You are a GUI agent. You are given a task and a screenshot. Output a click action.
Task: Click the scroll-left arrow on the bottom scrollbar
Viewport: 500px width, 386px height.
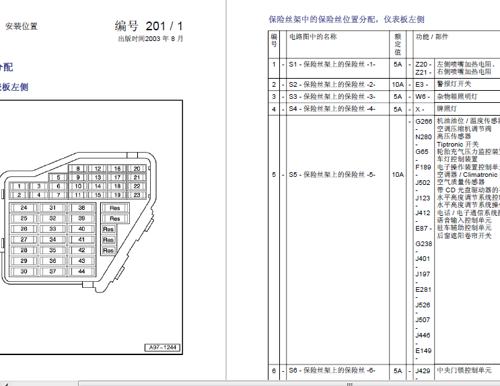click(6, 384)
